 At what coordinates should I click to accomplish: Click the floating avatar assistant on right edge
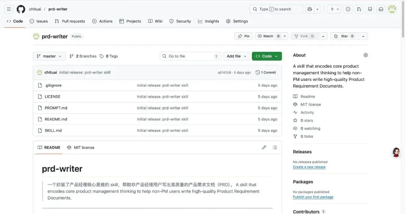click(396, 153)
